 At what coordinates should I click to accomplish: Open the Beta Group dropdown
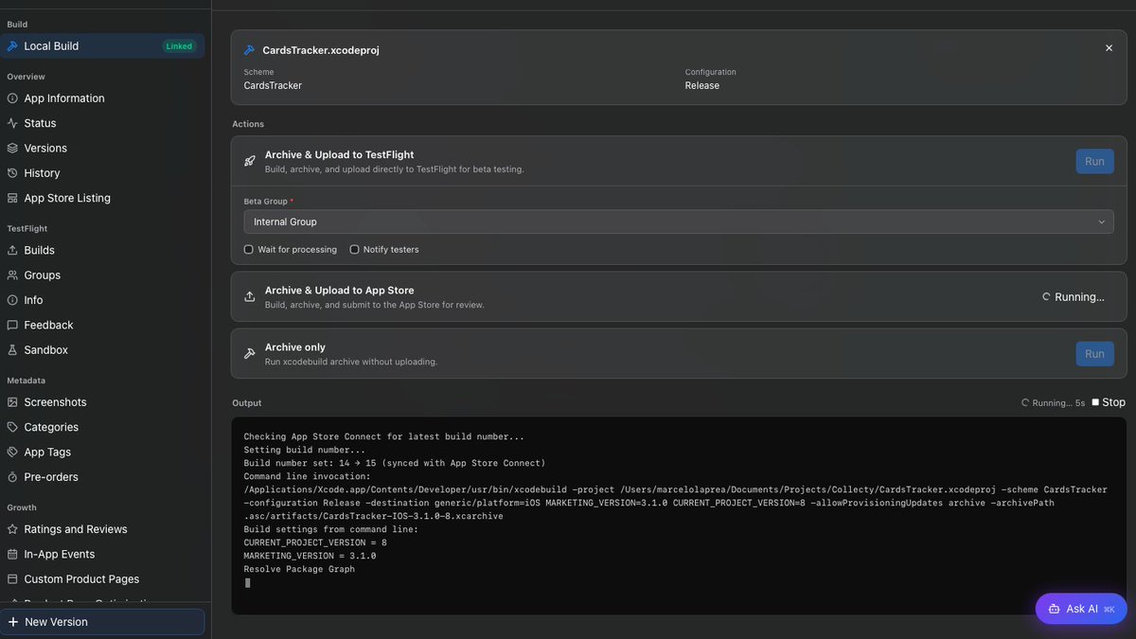click(x=679, y=222)
